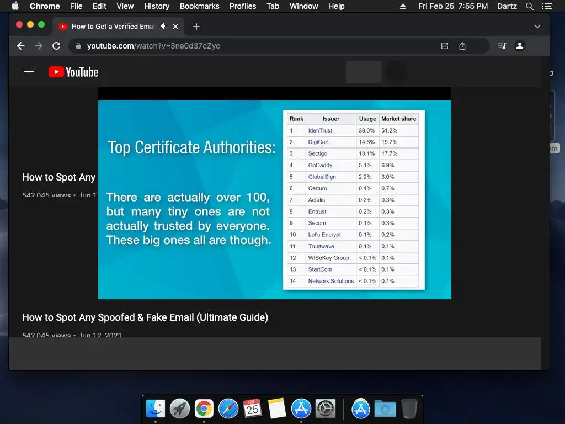Go back to the previous page
This screenshot has width=565, height=424.
pyautogui.click(x=21, y=46)
